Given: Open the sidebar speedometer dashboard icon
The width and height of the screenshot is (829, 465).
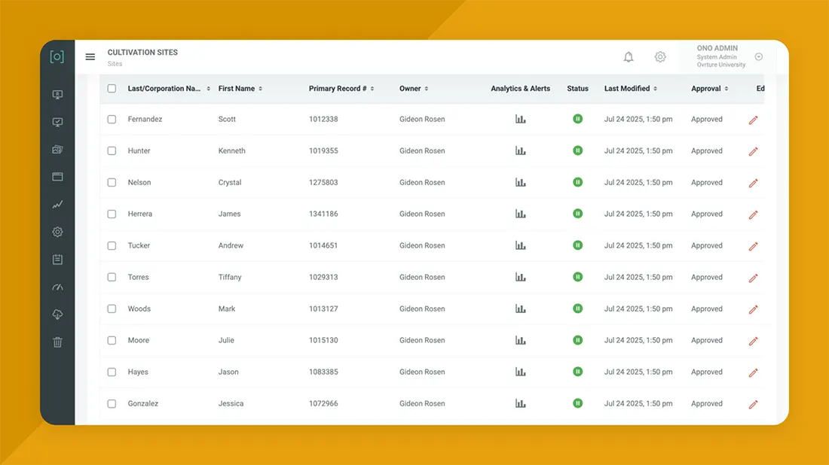Looking at the screenshot, I should (57, 287).
